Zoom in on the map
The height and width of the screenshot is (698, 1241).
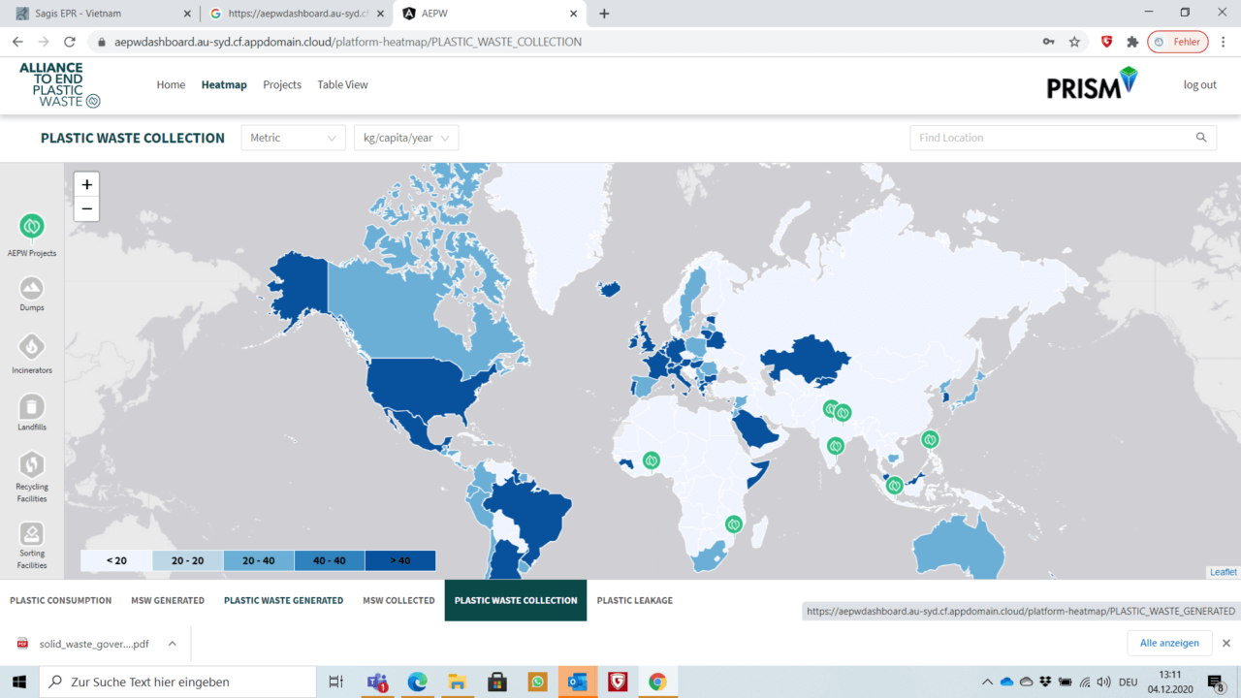[x=86, y=184]
